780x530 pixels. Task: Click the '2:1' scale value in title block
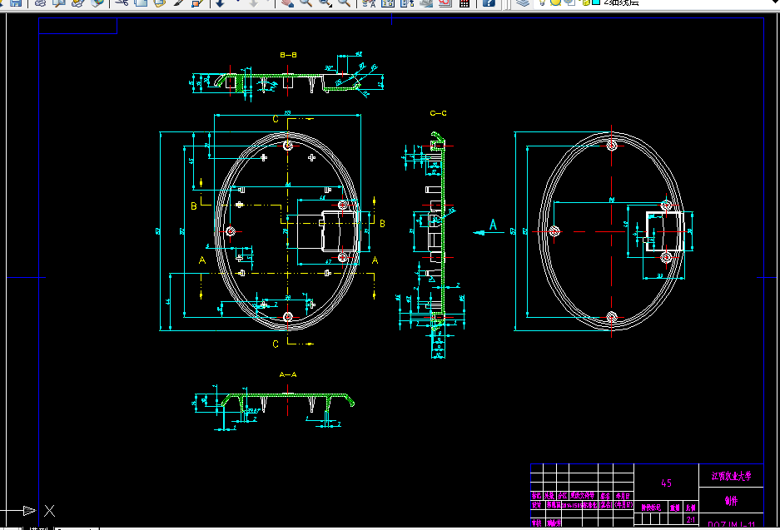click(x=691, y=519)
